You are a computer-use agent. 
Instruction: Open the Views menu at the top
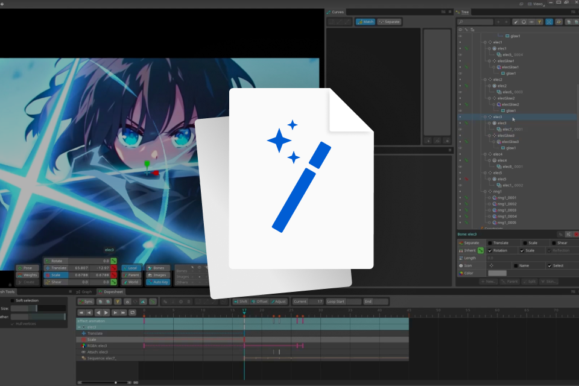[x=535, y=4]
